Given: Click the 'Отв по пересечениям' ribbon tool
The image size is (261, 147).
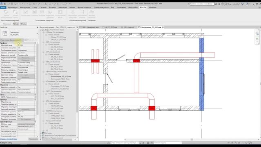Looking at the screenshot, I should [x=7, y=14].
